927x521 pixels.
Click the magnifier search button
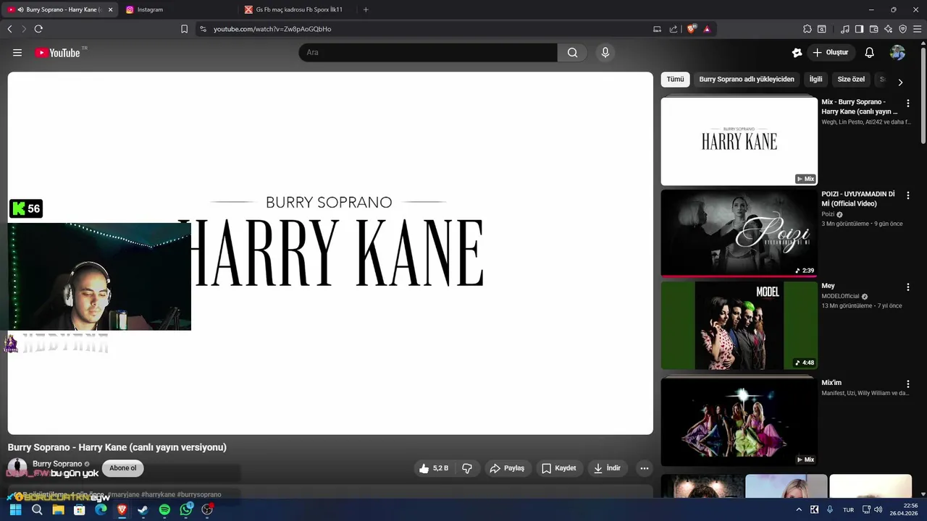(x=572, y=52)
